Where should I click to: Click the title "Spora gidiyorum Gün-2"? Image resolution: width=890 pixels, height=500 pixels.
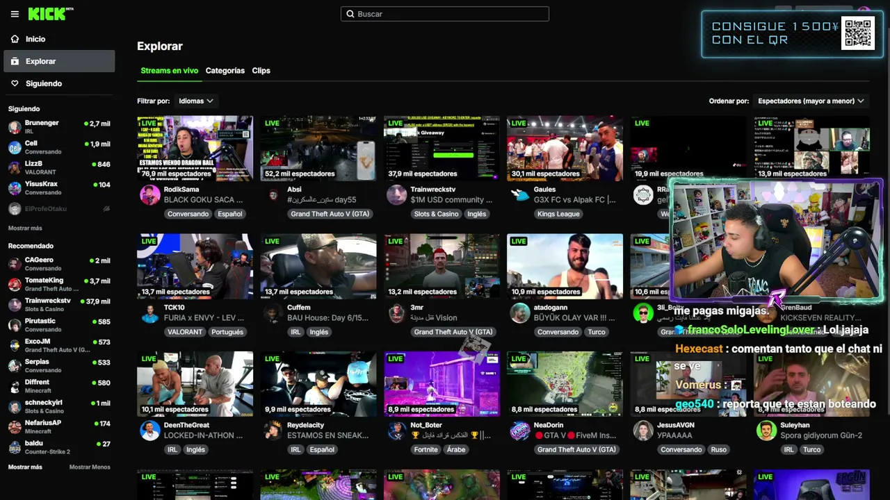(x=820, y=435)
